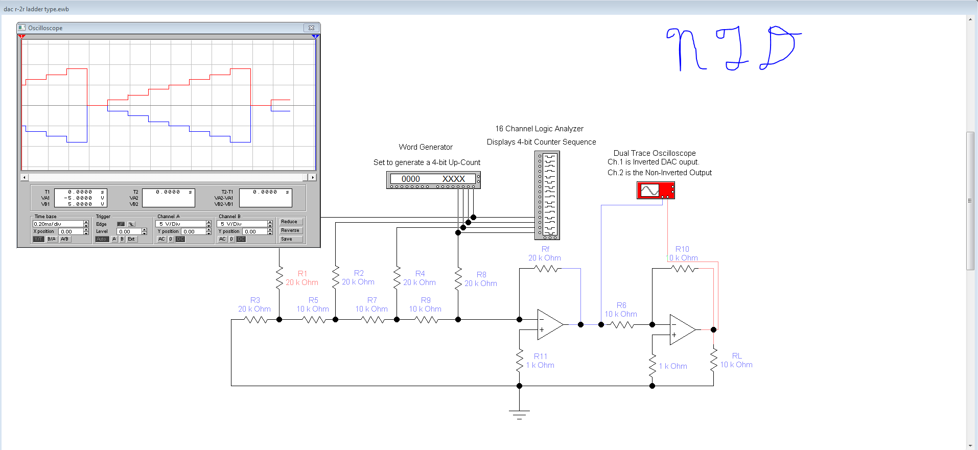Select load resistor RL 10 k Ohm
The width and height of the screenshot is (978, 450).
click(x=714, y=360)
